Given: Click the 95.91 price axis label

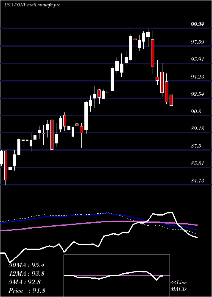Looking at the screenshot, I should [198, 59].
